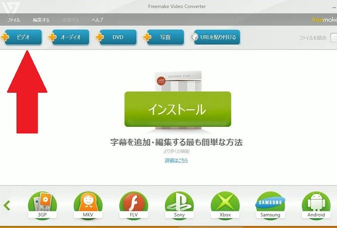Click the 字幕を追加・編集する最も簡単な方法 heading

click(x=177, y=142)
